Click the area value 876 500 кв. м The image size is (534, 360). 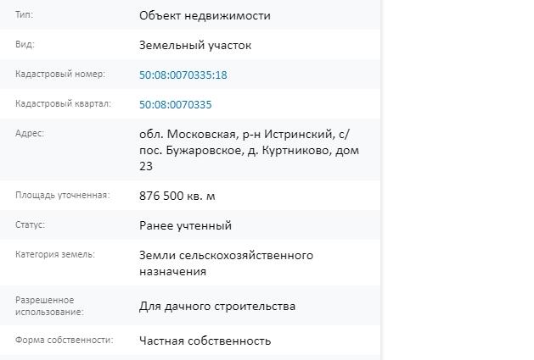tap(177, 197)
